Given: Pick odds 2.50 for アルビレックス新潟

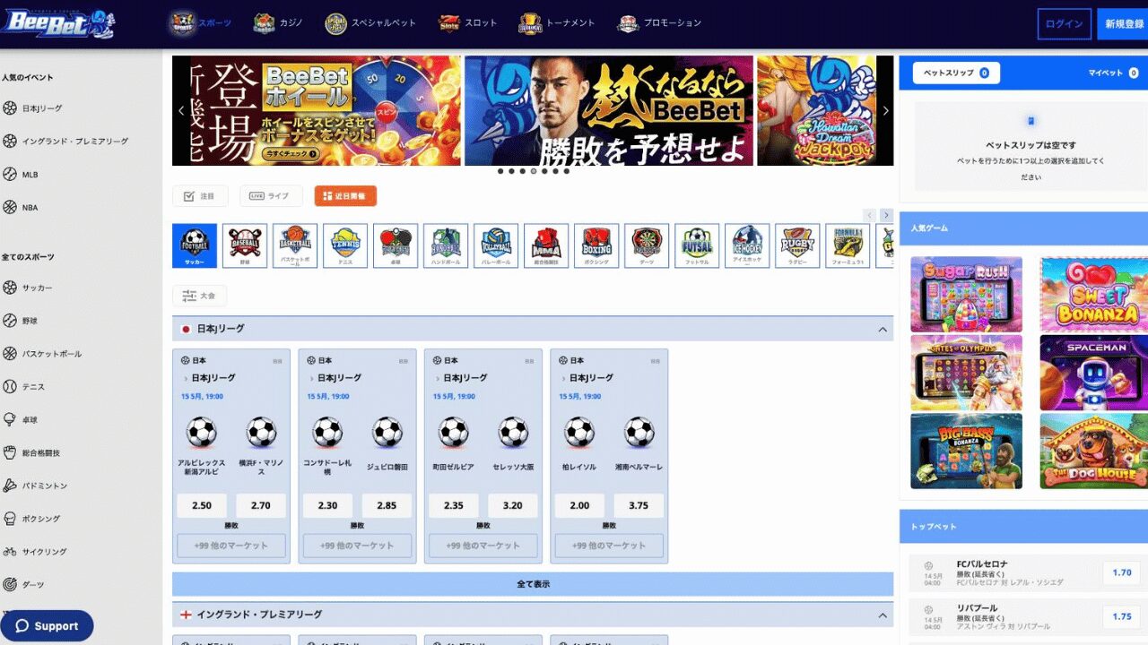Looking at the screenshot, I should [x=202, y=505].
